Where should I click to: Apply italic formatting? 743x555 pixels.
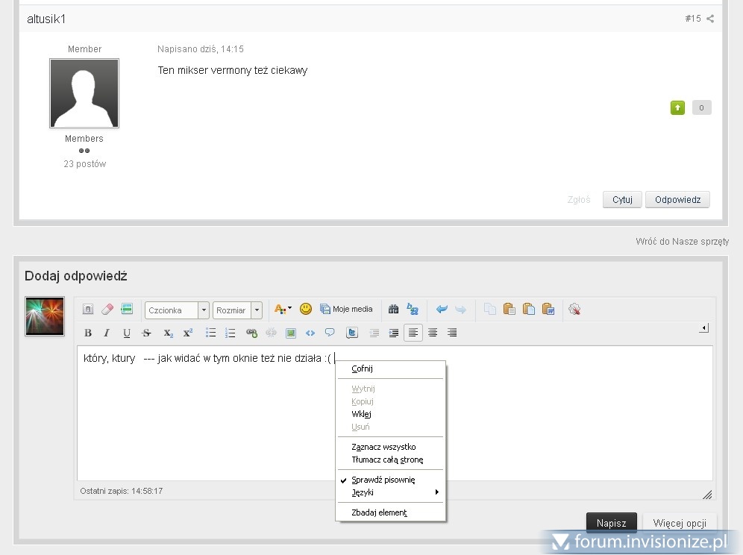click(107, 333)
